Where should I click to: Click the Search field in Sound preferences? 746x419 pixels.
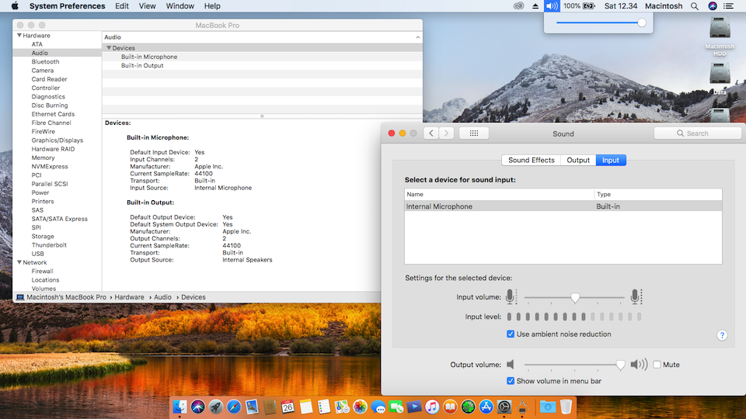pos(698,133)
